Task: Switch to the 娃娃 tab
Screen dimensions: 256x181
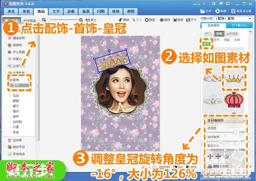Action: [x=116, y=12]
